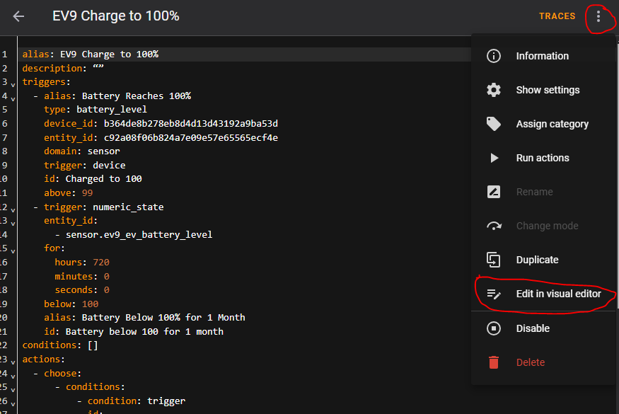Image resolution: width=619 pixels, height=414 pixels.
Task: Click the red Delete trash icon
Action: (x=494, y=362)
